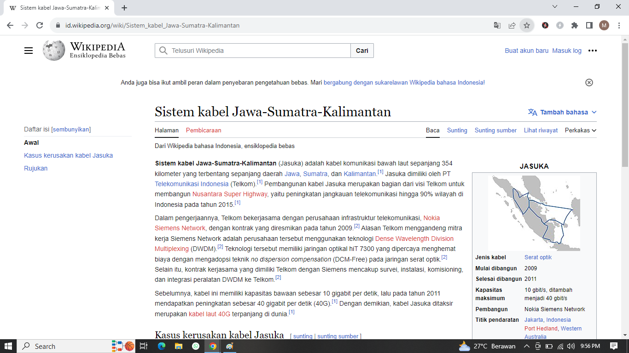Click the Masuk log link

[x=567, y=51]
